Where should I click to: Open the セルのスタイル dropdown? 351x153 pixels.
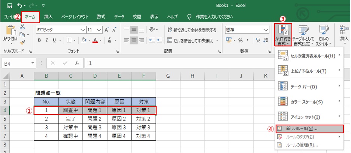click(x=323, y=35)
